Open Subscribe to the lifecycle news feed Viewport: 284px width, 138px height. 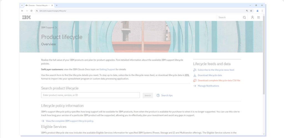coord(216,70)
